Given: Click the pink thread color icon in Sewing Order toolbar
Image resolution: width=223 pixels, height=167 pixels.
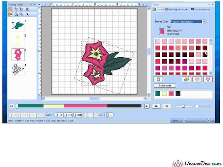Looking at the screenshot, I should tap(27, 9).
